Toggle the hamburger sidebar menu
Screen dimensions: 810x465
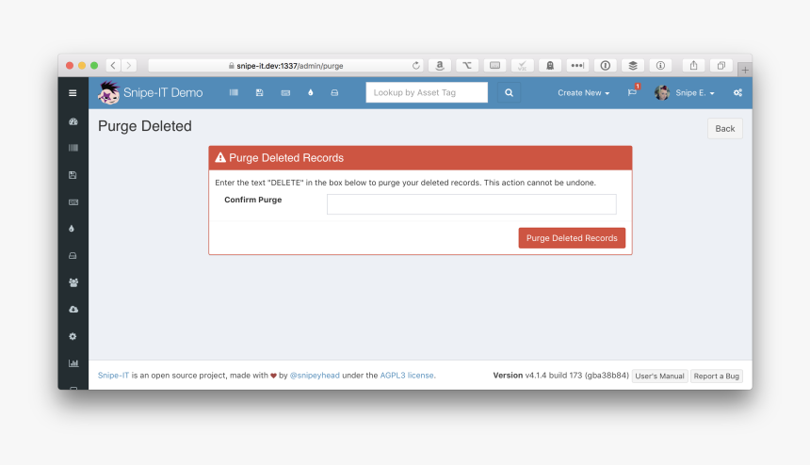73,93
